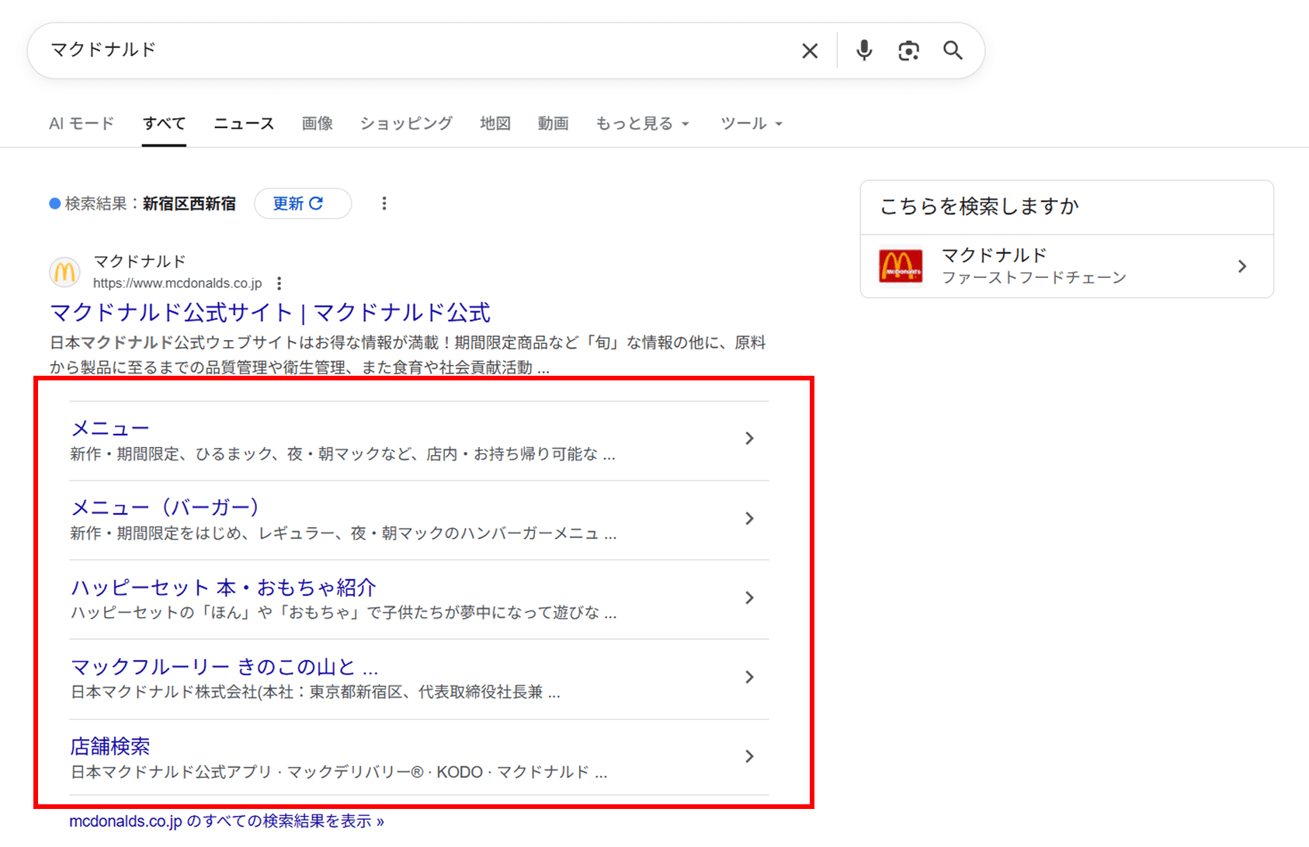This screenshot has height=847, width=1309.
Task: Switch to the 画像 tab
Action: (x=317, y=123)
